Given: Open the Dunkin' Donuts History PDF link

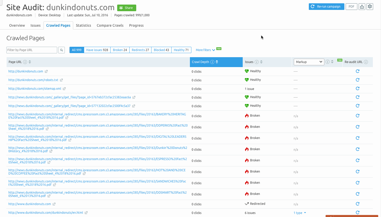Looking at the screenshot, I should click(x=98, y=149).
